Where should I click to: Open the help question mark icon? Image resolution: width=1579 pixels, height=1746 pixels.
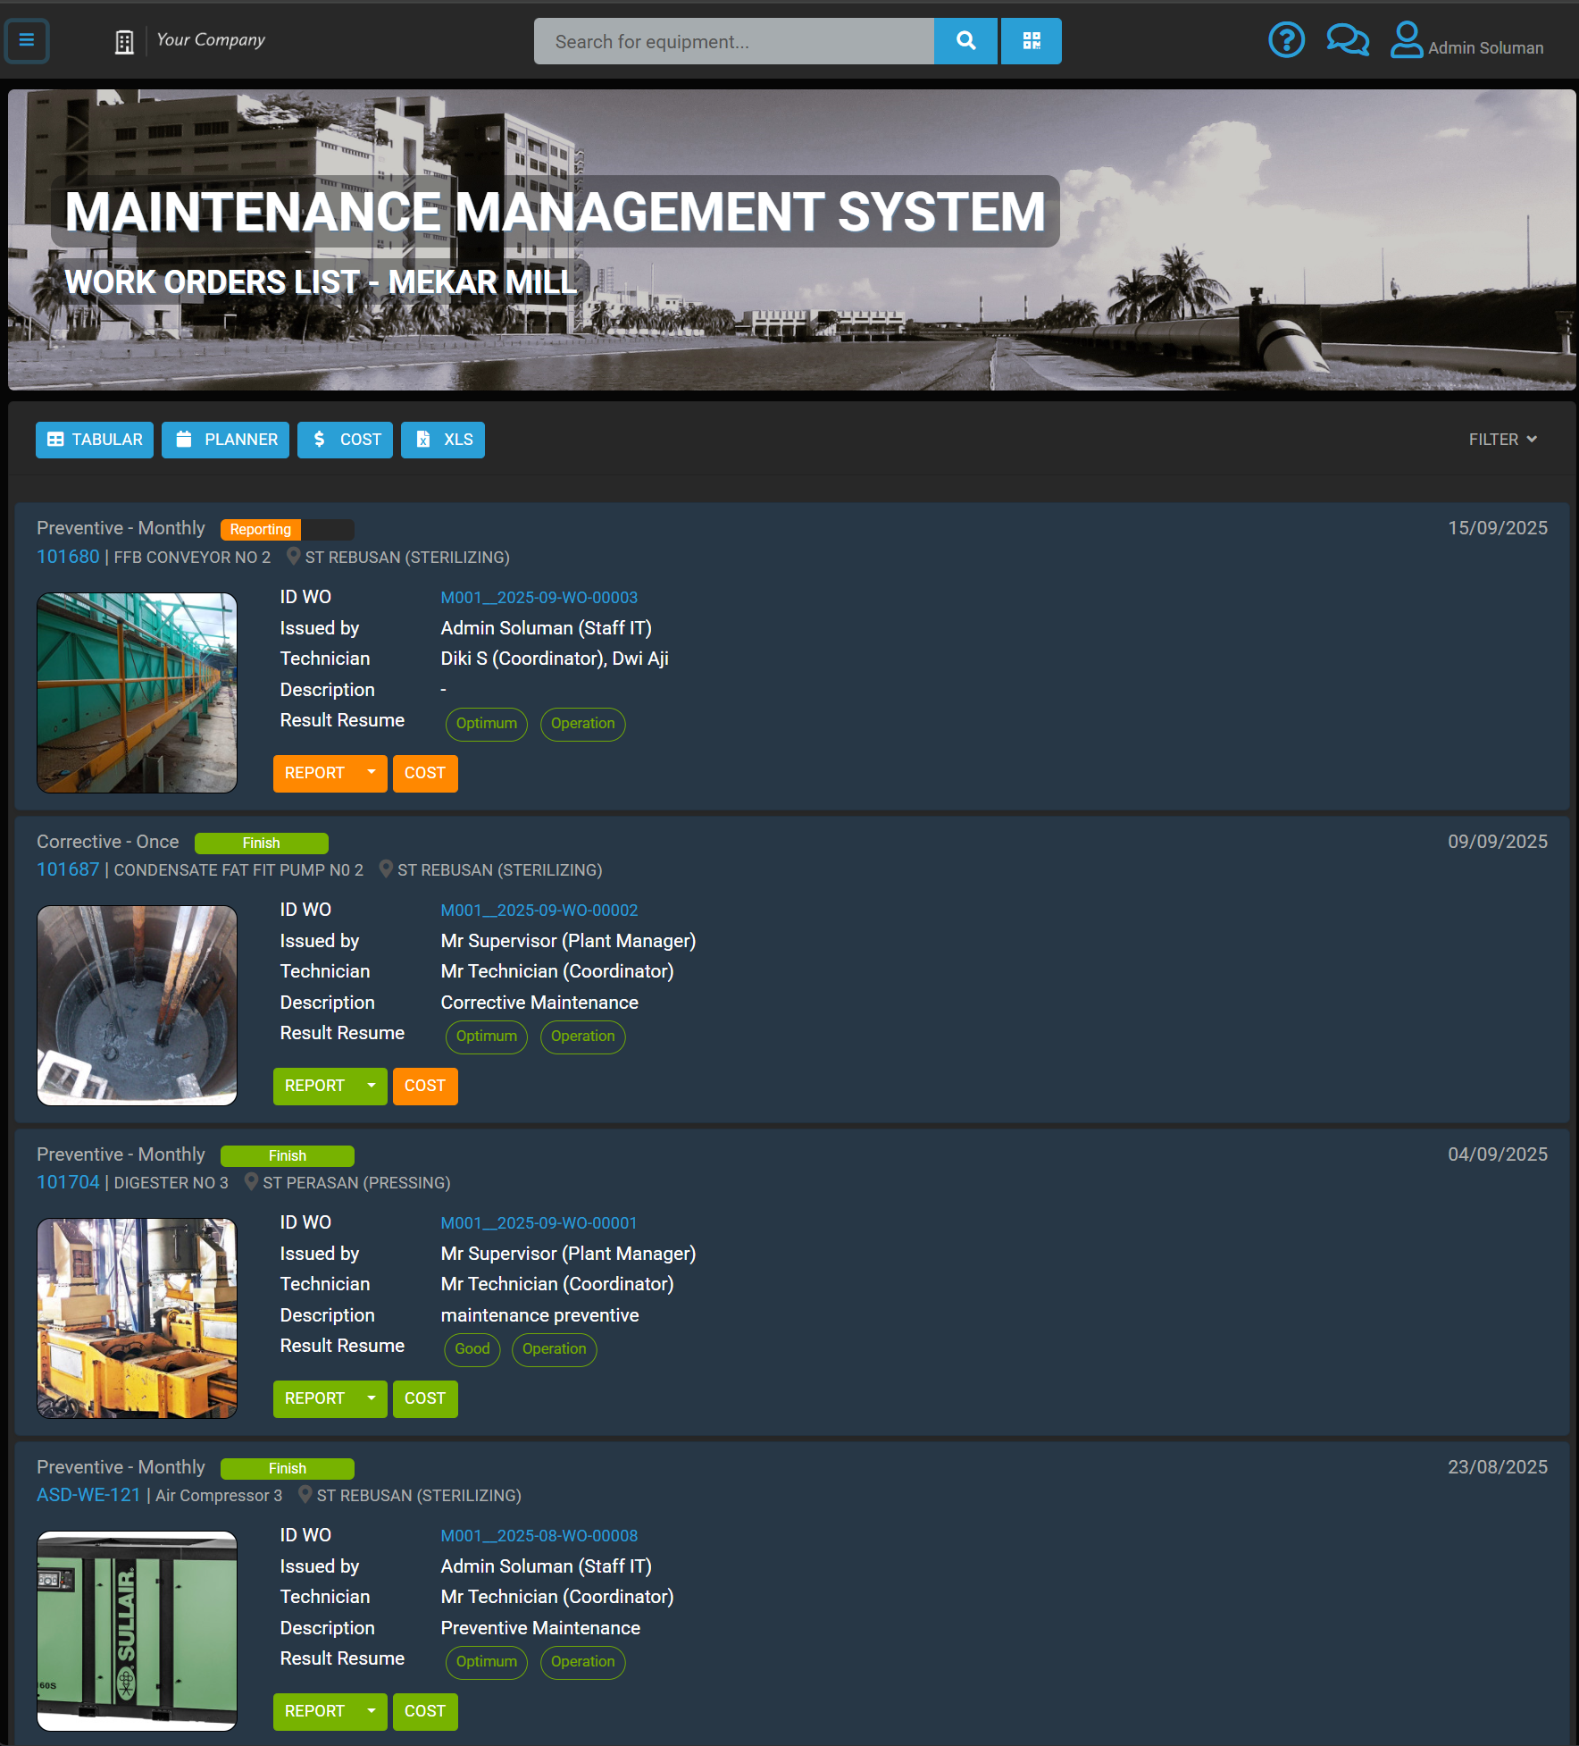[x=1286, y=40]
